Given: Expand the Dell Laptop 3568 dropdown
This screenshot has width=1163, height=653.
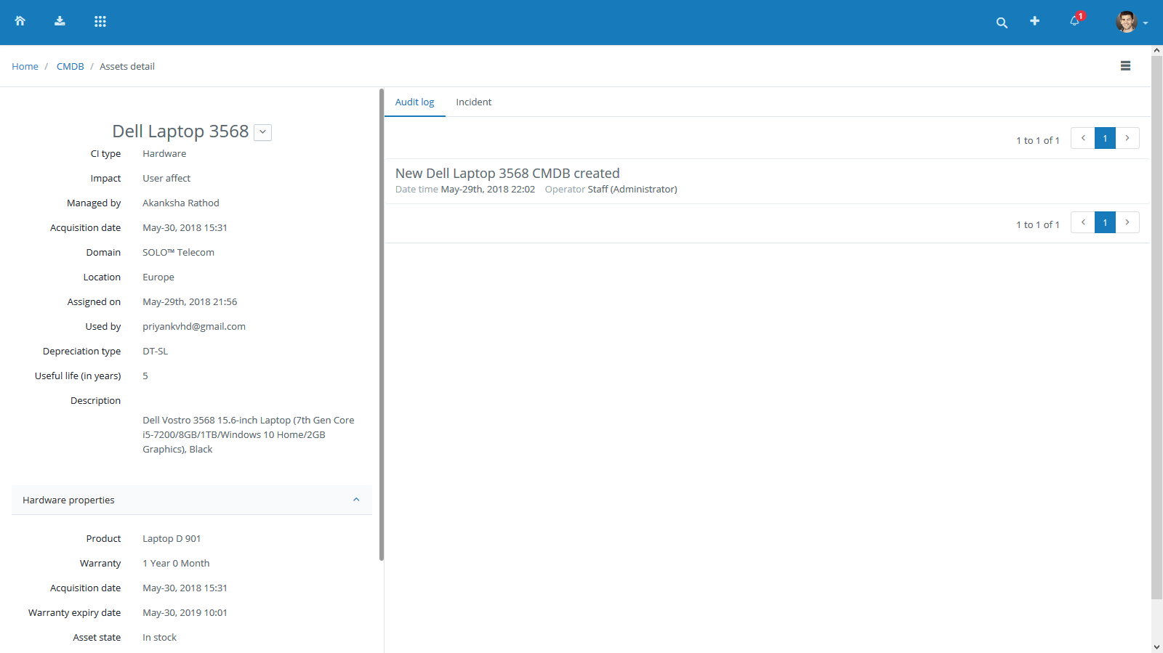Looking at the screenshot, I should [x=262, y=132].
